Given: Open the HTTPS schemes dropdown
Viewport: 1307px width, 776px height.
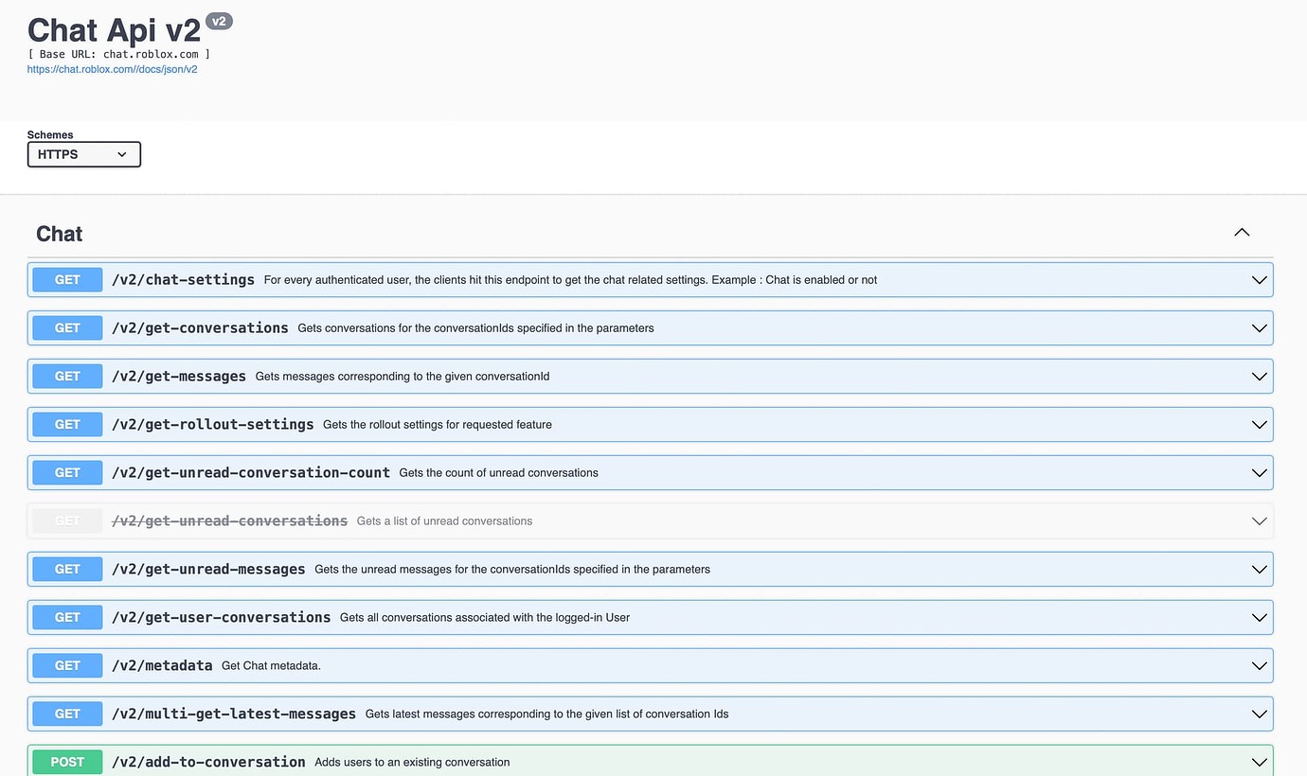Looking at the screenshot, I should [x=83, y=154].
